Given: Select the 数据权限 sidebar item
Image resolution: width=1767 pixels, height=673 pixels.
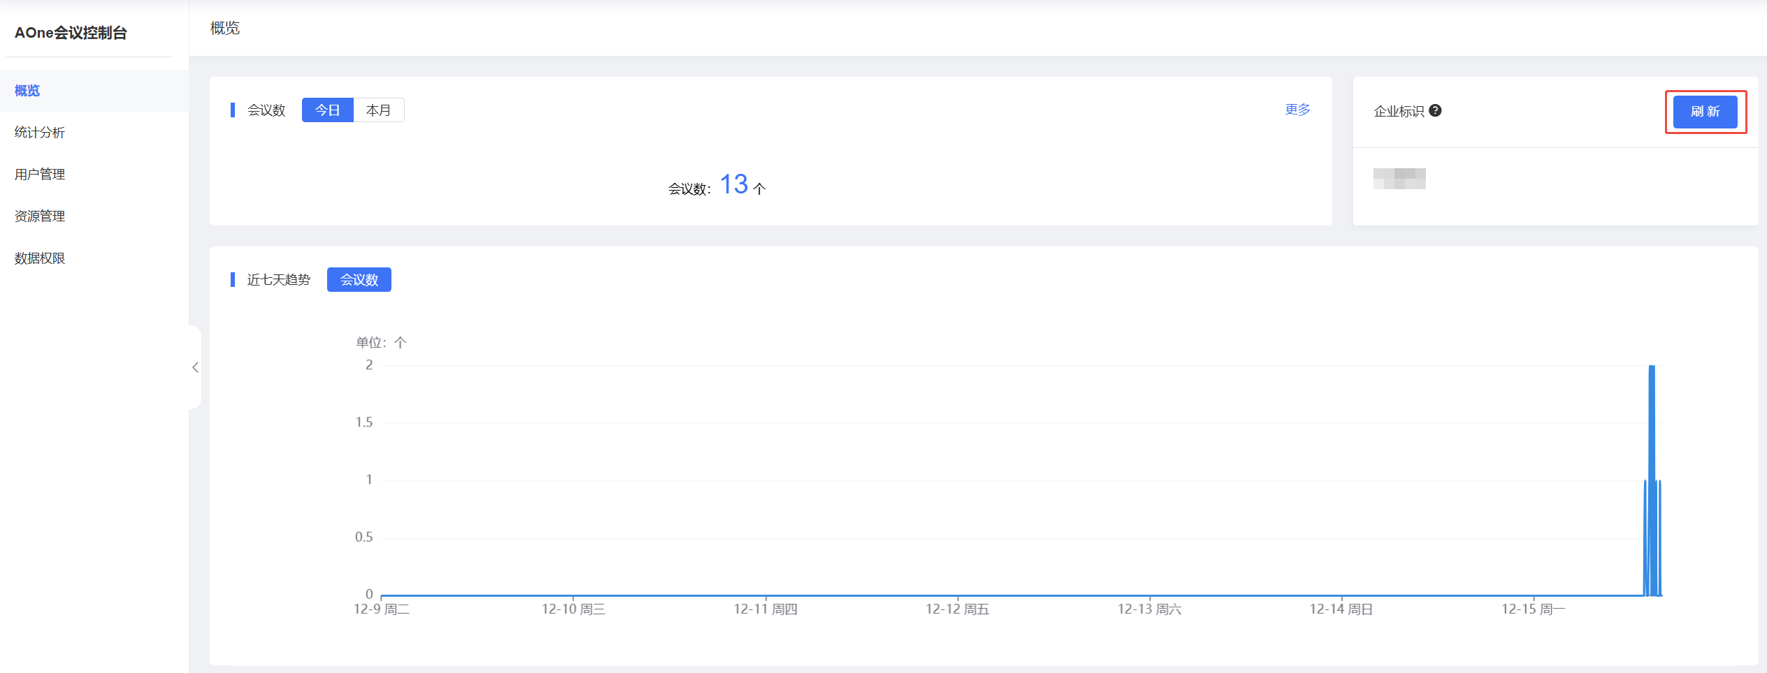Looking at the screenshot, I should [40, 258].
